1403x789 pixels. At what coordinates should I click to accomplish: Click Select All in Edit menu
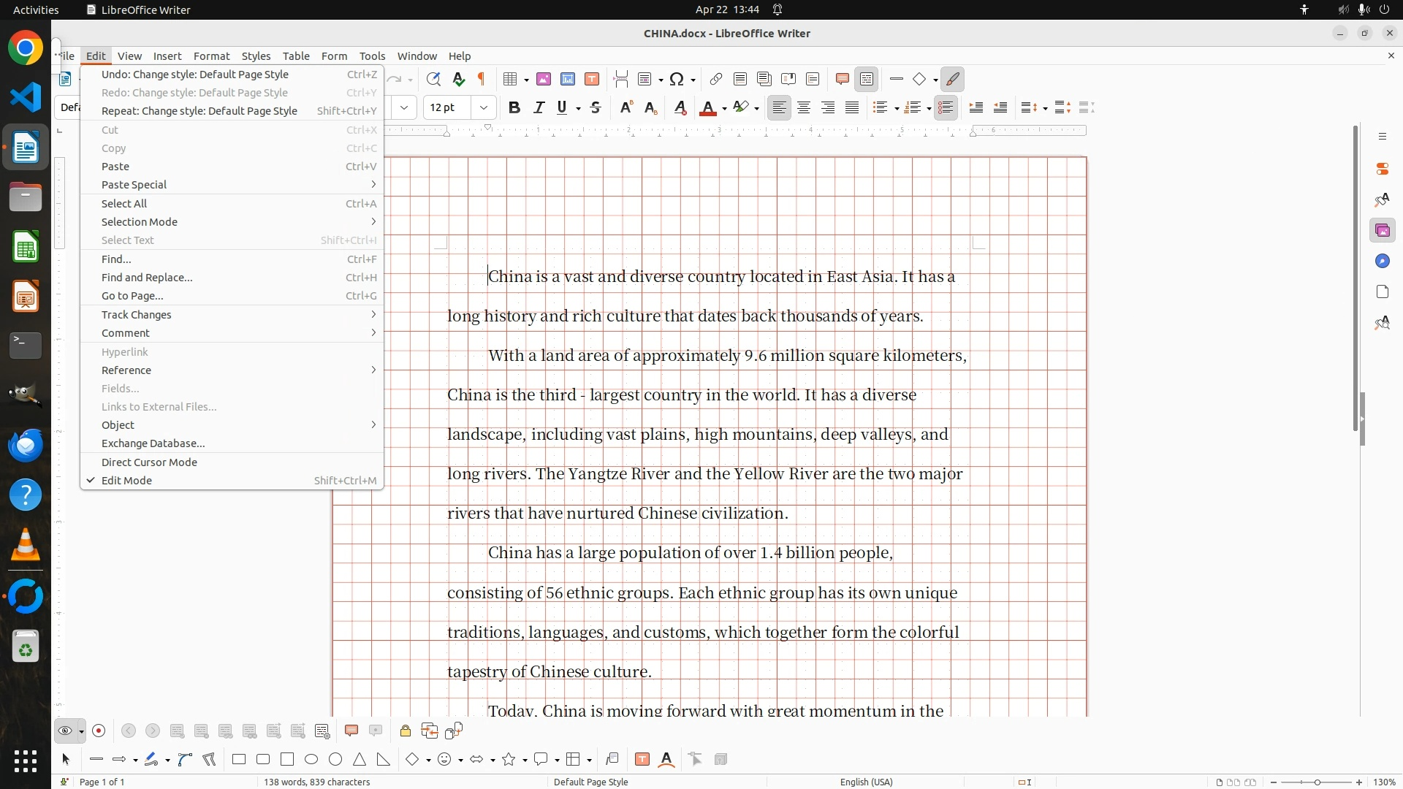click(x=124, y=204)
